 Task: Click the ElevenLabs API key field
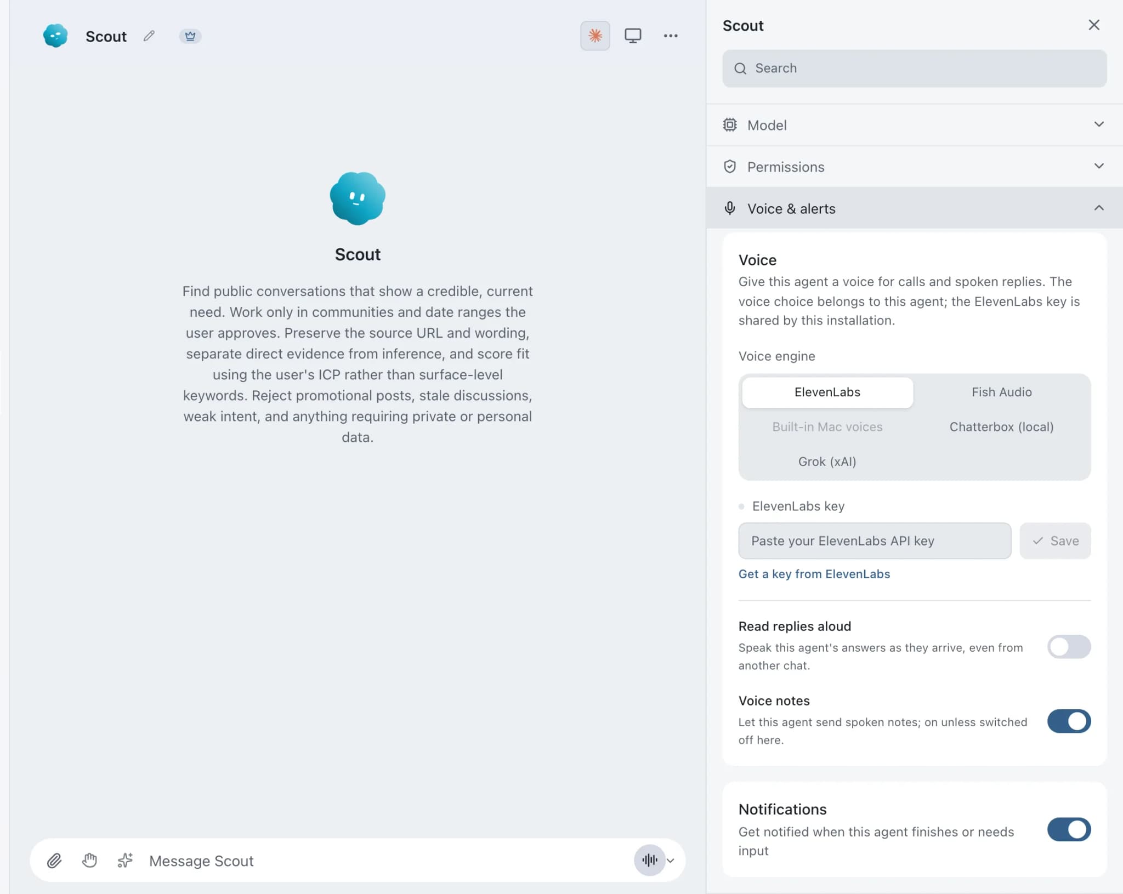click(875, 541)
